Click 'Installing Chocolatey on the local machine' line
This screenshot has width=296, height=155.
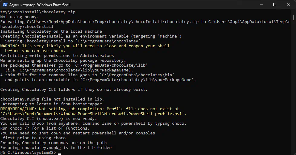(51, 31)
